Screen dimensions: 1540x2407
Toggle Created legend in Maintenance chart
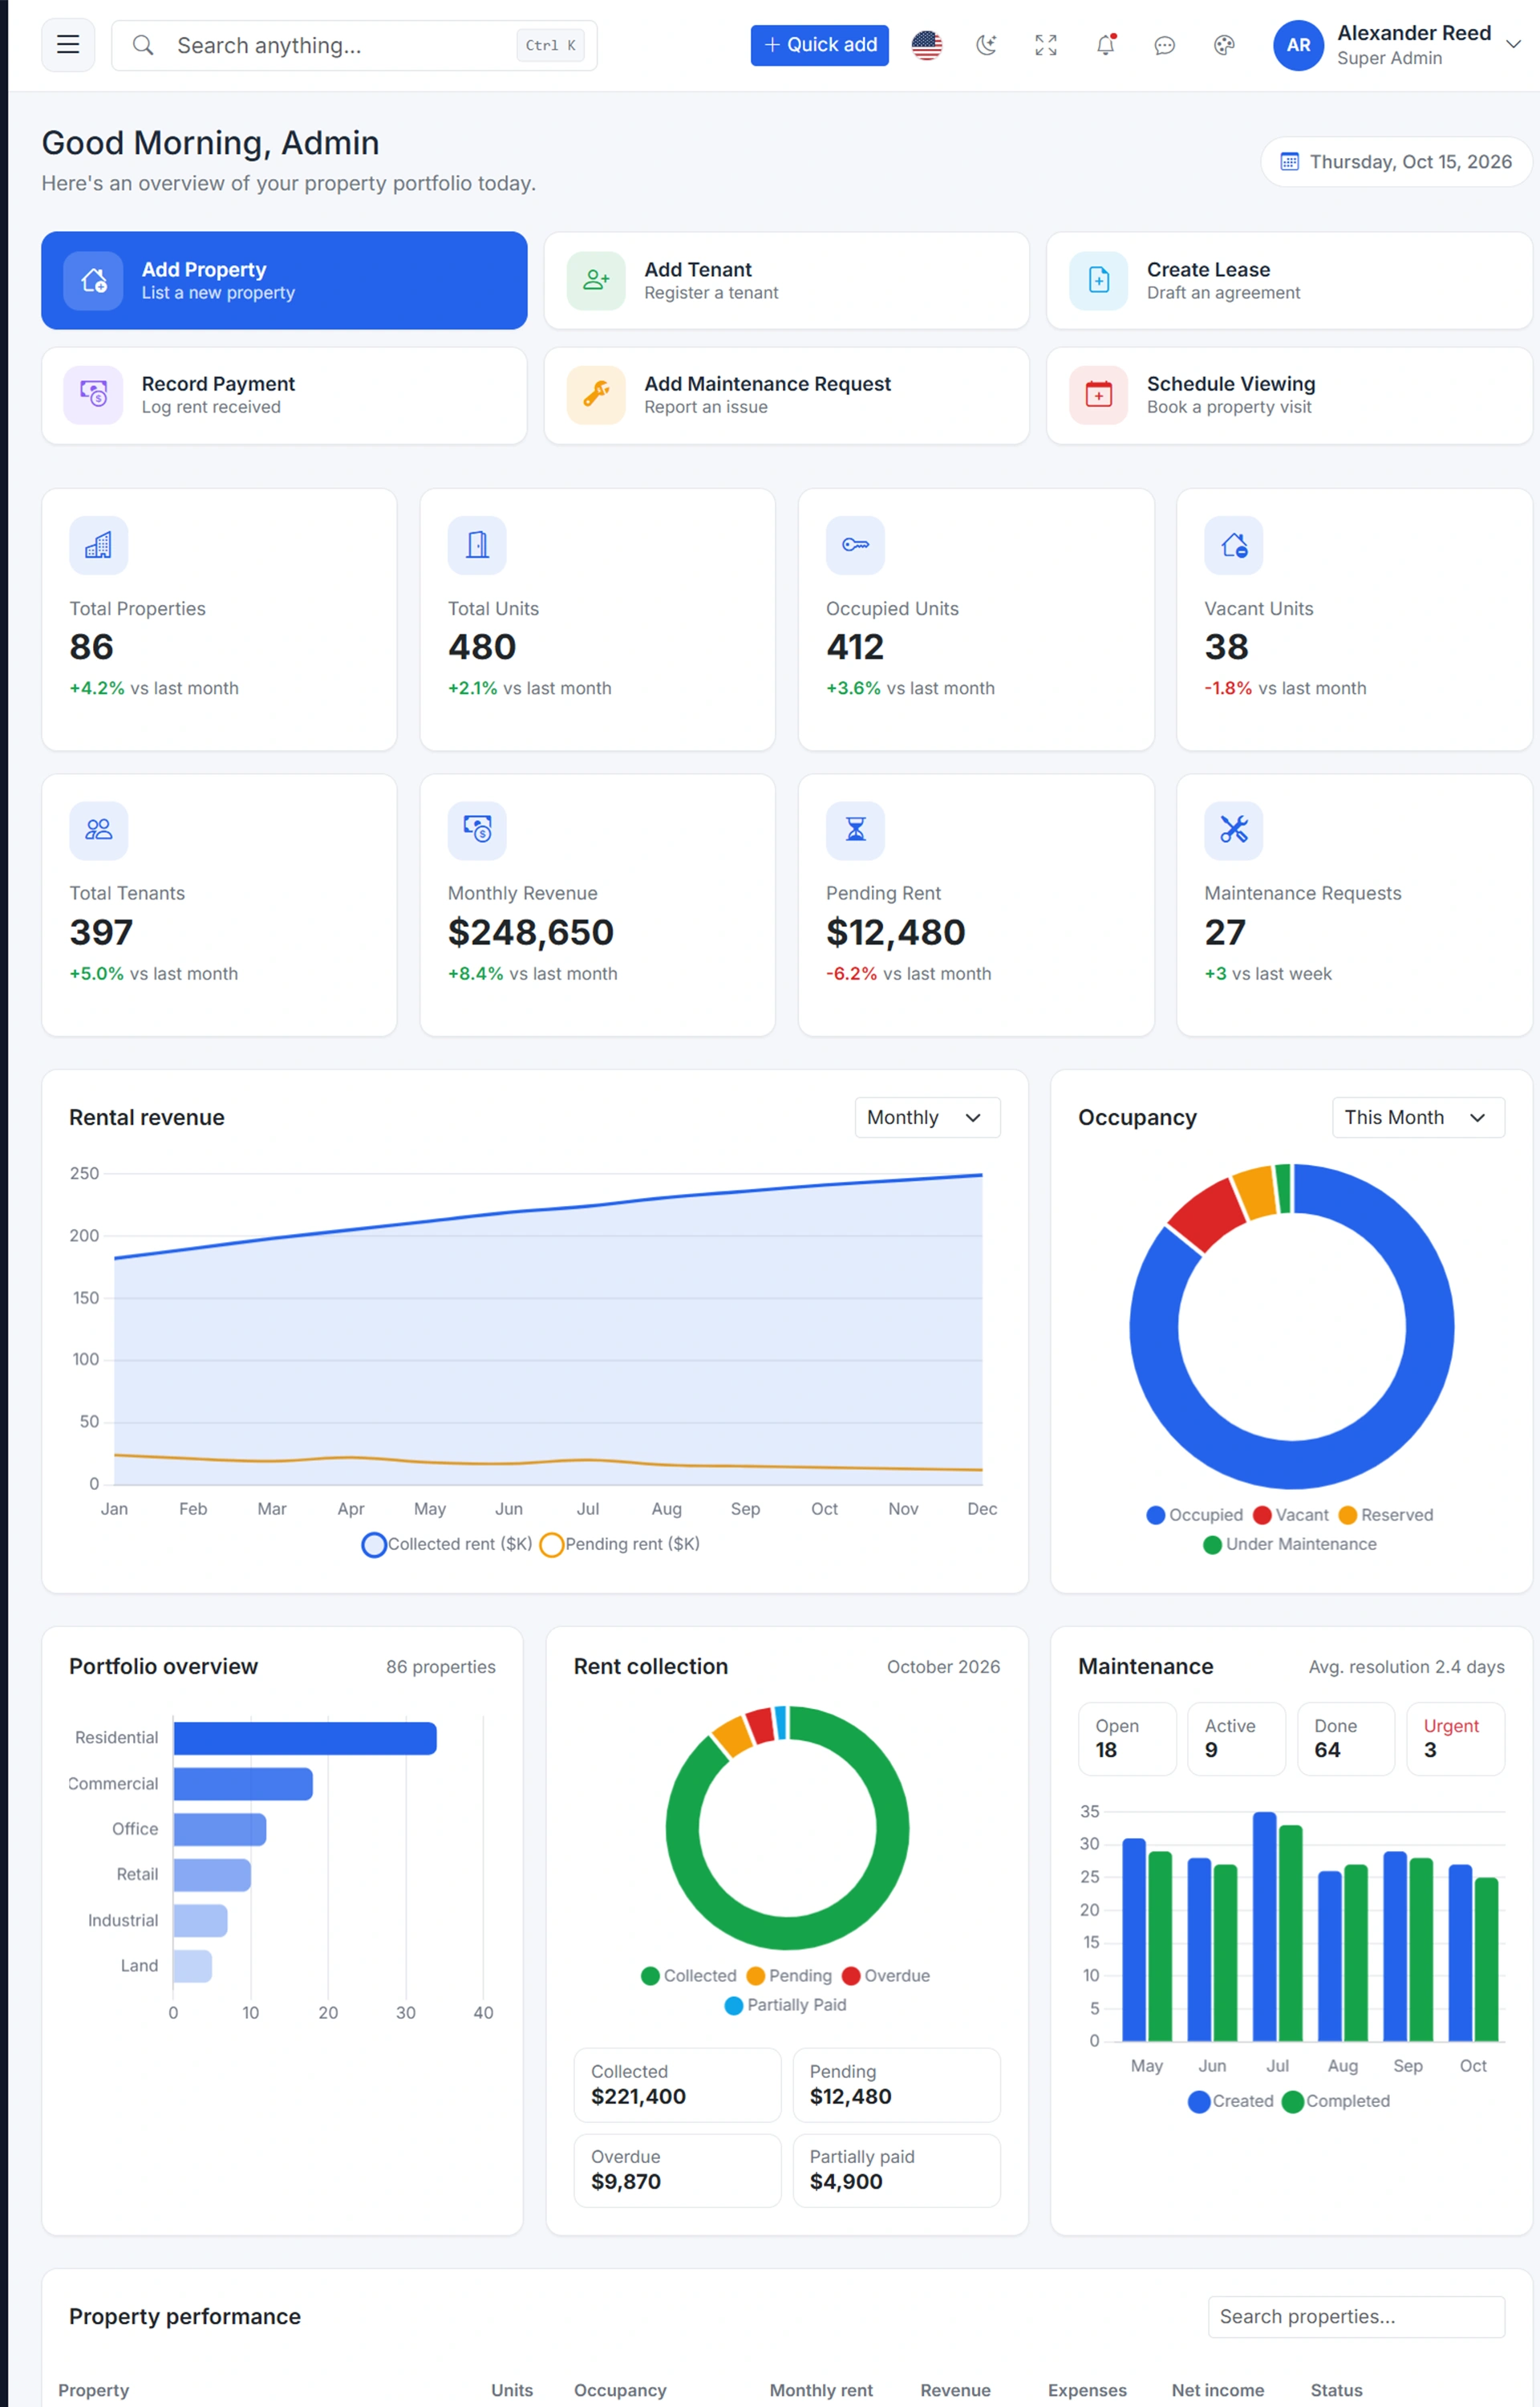click(x=1230, y=2101)
